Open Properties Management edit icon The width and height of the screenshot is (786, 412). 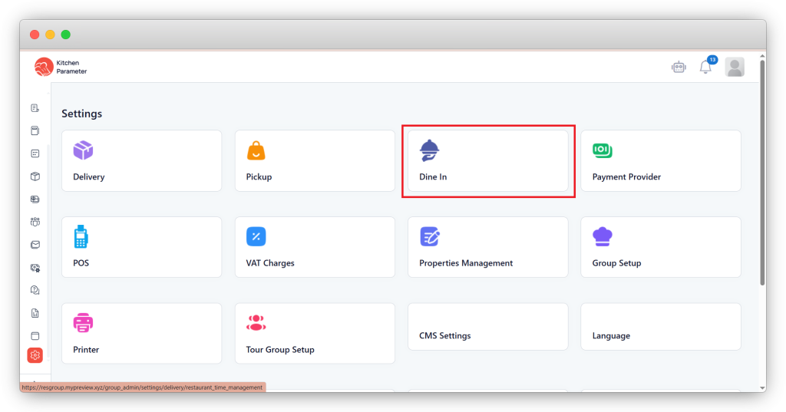click(x=430, y=236)
